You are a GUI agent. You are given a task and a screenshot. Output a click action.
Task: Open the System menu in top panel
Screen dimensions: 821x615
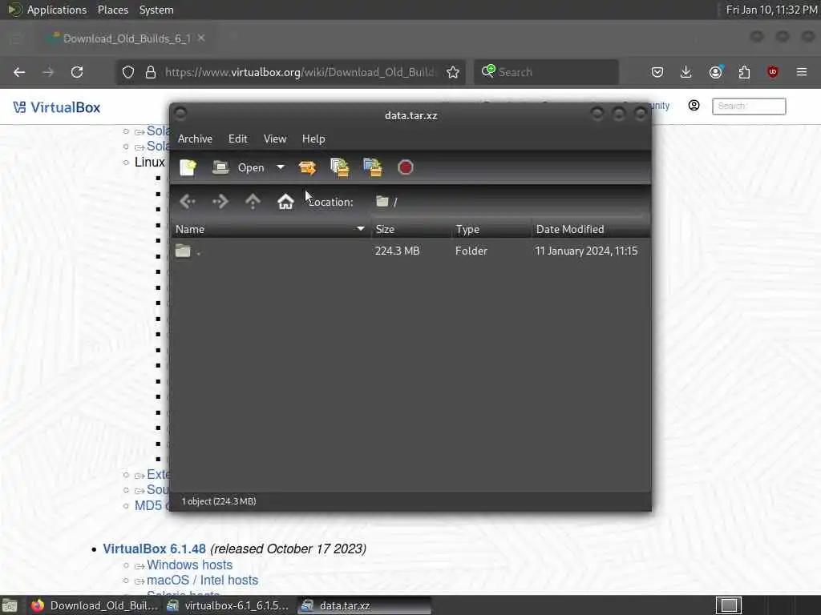(156, 10)
